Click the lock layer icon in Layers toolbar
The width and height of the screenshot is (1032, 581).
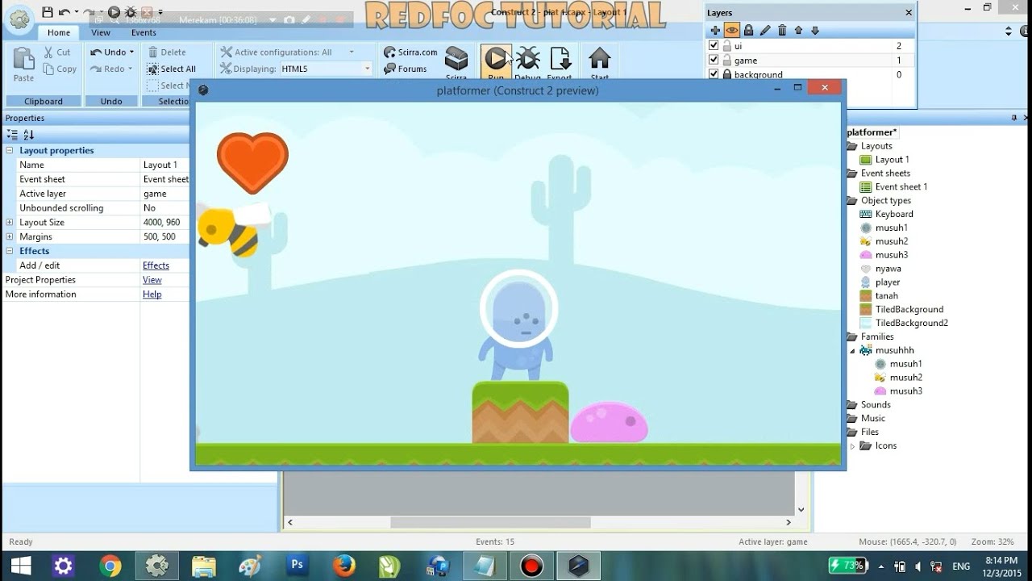[748, 31]
